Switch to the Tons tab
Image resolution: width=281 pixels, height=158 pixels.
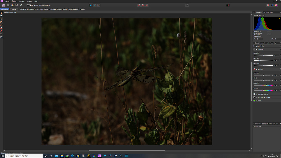tap(272, 43)
